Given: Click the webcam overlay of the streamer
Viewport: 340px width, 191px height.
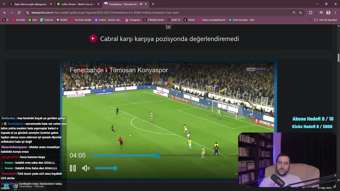Looking at the screenshot, I should (x=287, y=160).
